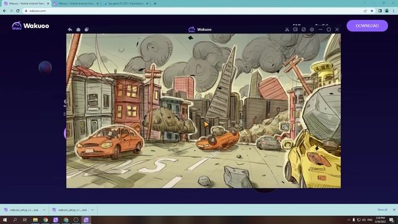Open the browser profile avatar
The width and height of the screenshot is (398, 224).
(x=387, y=11)
